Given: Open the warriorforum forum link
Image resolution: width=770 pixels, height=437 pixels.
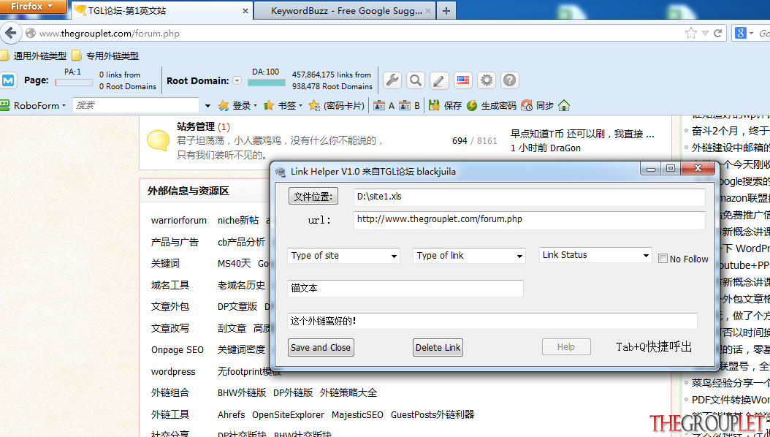Looking at the screenshot, I should 179,221.
